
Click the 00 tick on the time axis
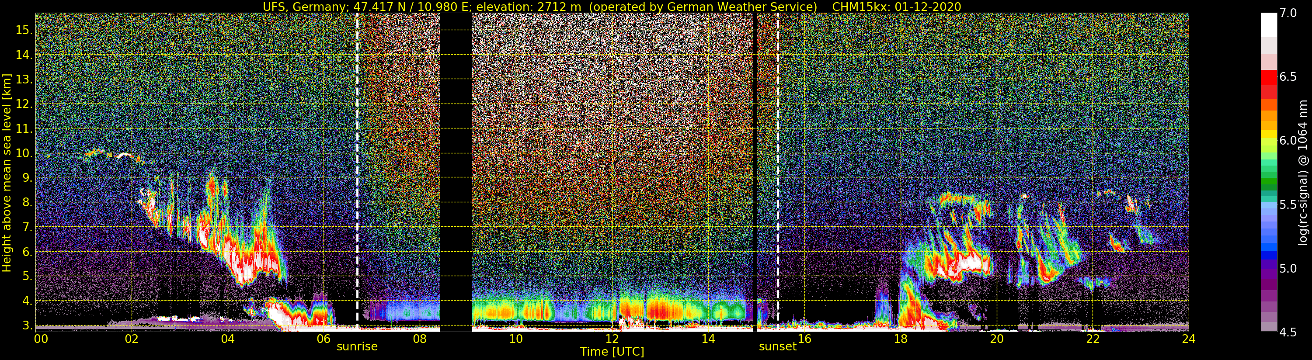pyautogui.click(x=41, y=339)
